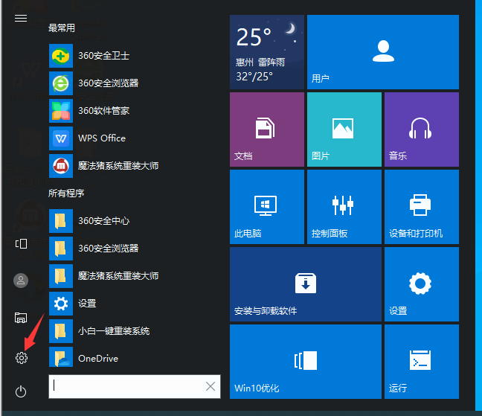Open the 文档 tile
This screenshot has height=416, width=482.
267,129
